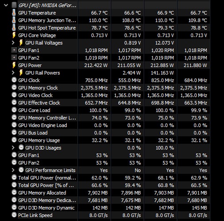Click gauge icon beside GPU Bus Load
Image resolution: width=224 pixels, height=221 pixels.
click(14, 132)
